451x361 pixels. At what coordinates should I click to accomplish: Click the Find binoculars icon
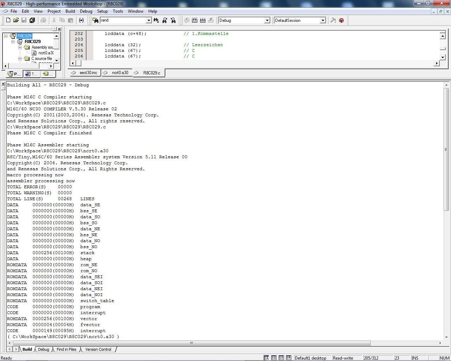156,20
